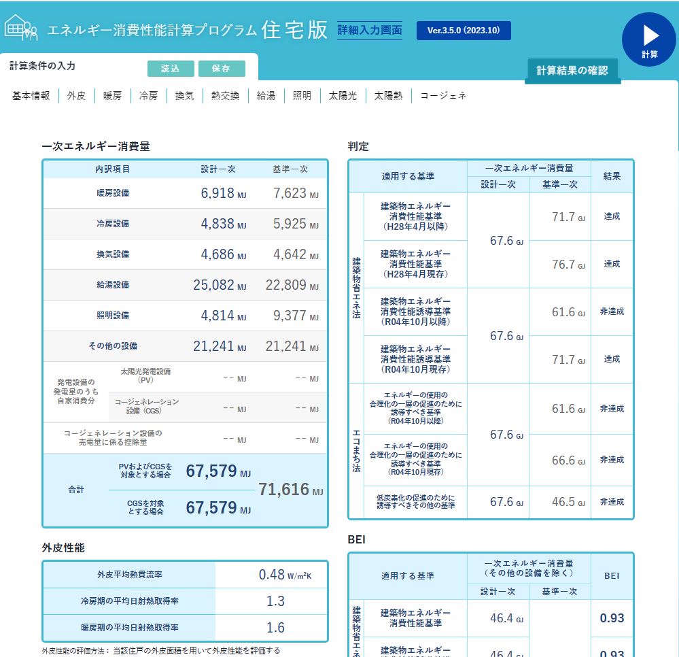
Task: Navigate to the 換気 section
Action: click(184, 96)
